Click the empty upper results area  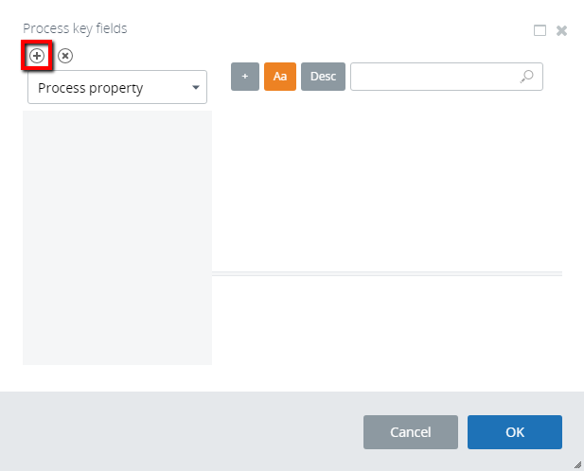[x=386, y=180]
